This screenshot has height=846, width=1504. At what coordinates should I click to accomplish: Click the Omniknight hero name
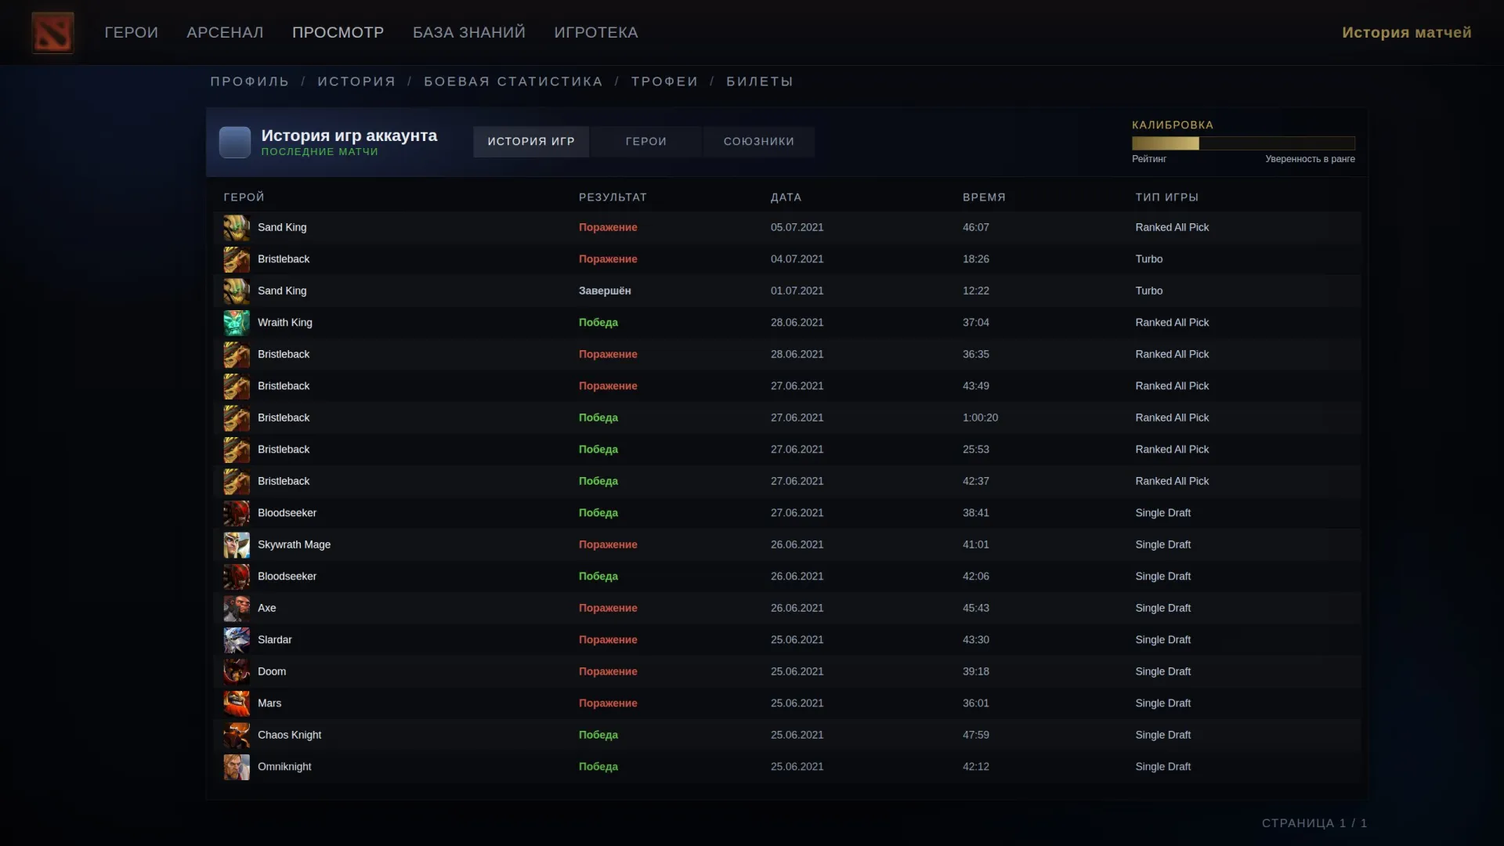[284, 767]
